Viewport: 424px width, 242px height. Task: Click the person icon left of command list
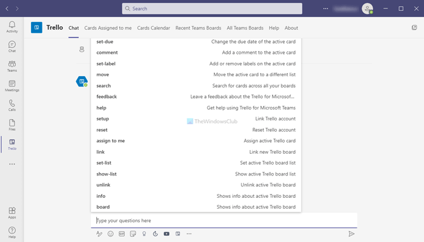[82, 49]
